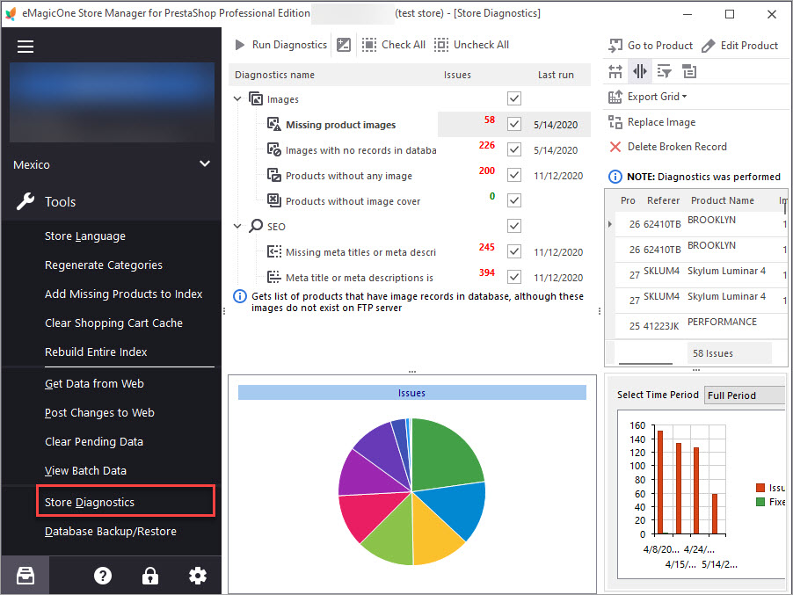This screenshot has width=793, height=595.
Task: Click the Missing meta titles icon
Action: coord(274,251)
